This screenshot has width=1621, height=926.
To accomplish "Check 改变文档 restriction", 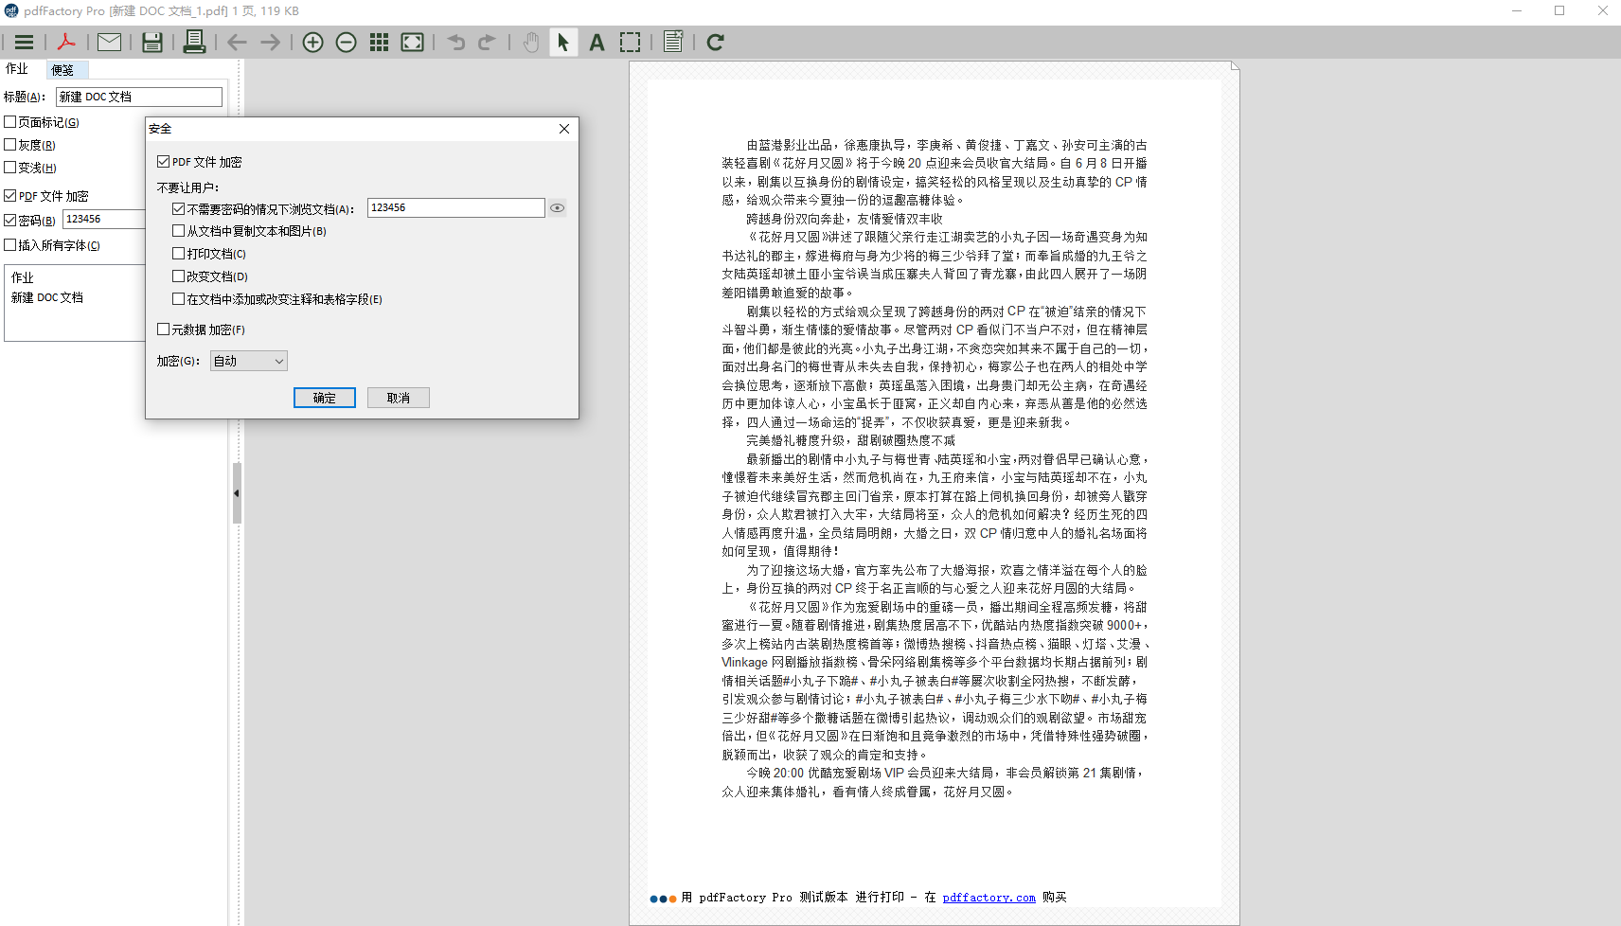I will (x=179, y=276).
